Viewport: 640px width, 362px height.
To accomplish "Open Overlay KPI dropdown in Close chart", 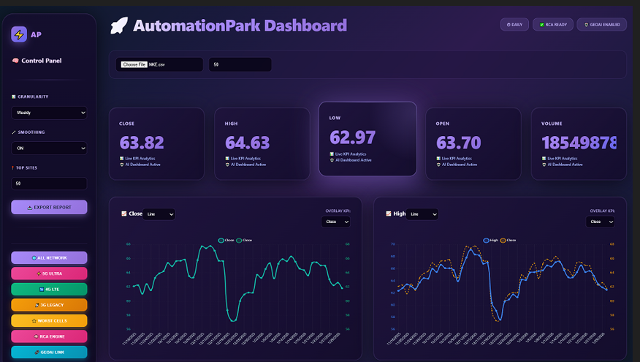I will 335,222.
